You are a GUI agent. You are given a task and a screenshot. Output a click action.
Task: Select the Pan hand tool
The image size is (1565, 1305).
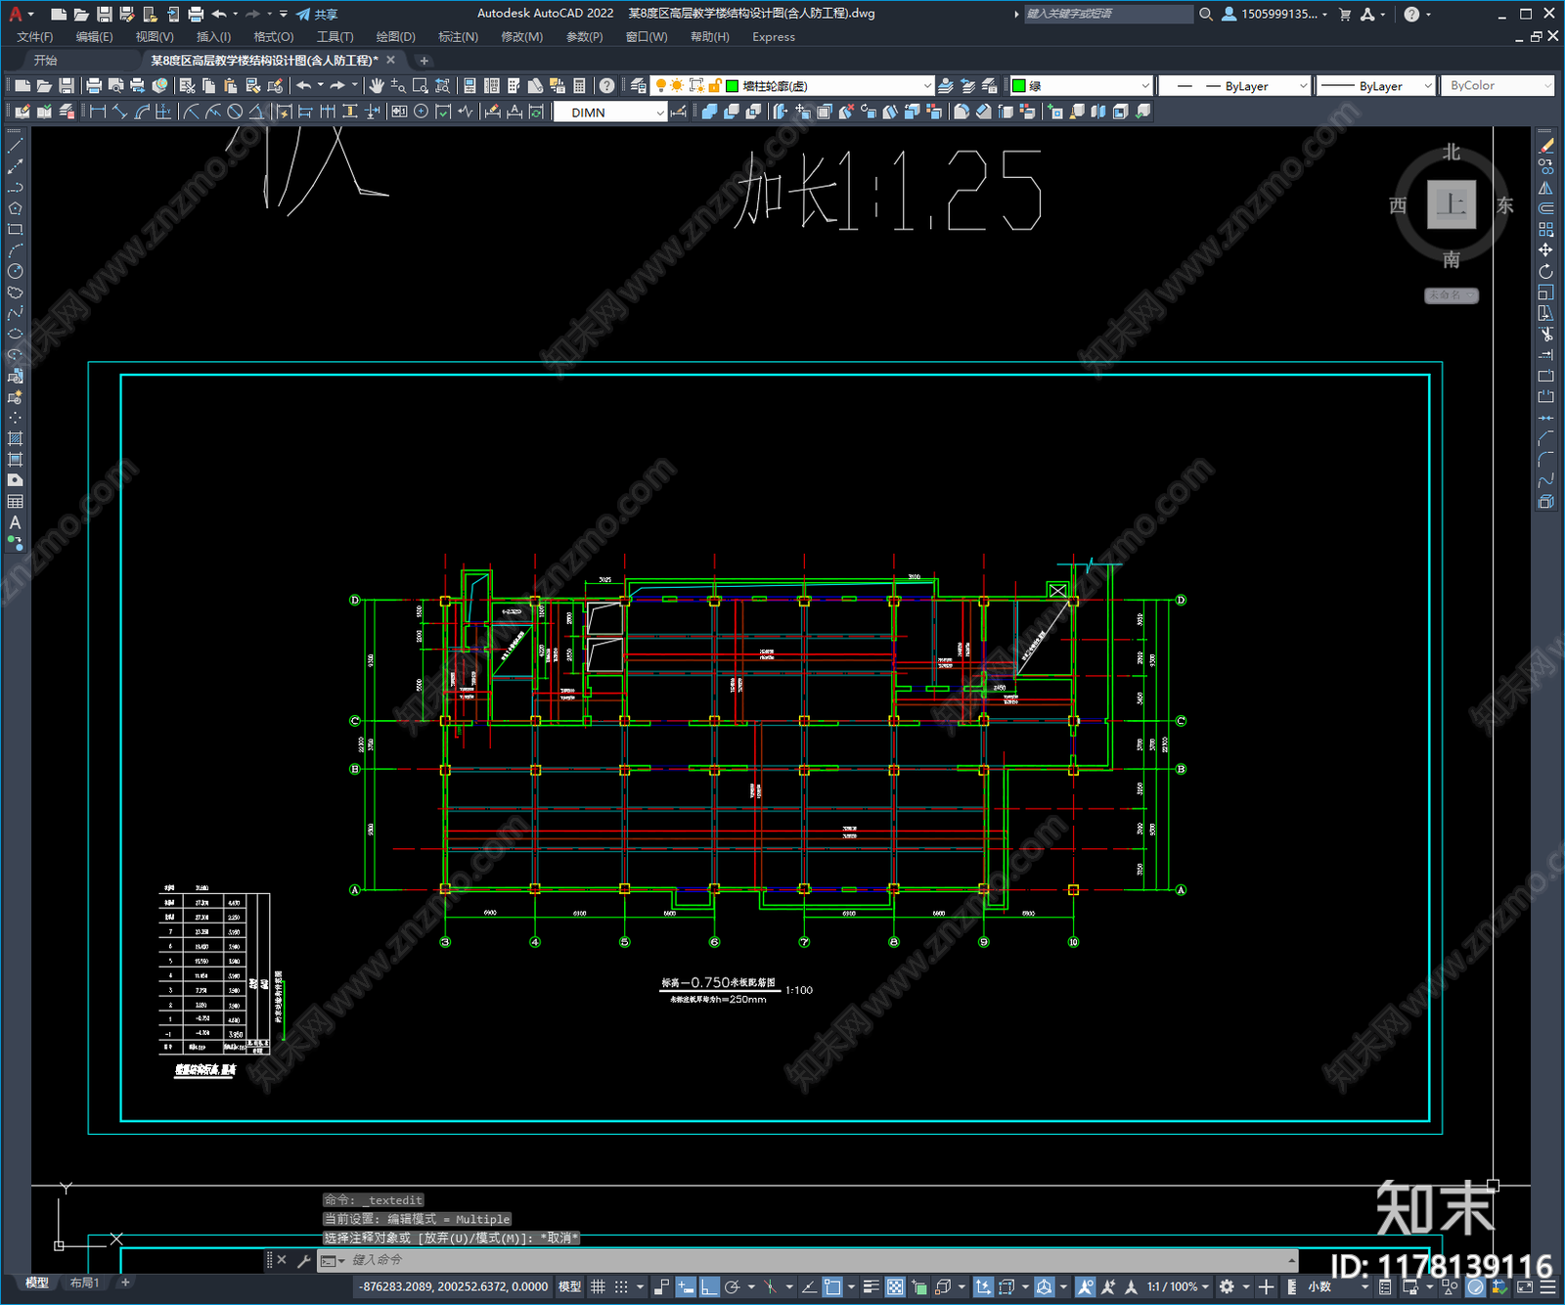click(x=376, y=86)
